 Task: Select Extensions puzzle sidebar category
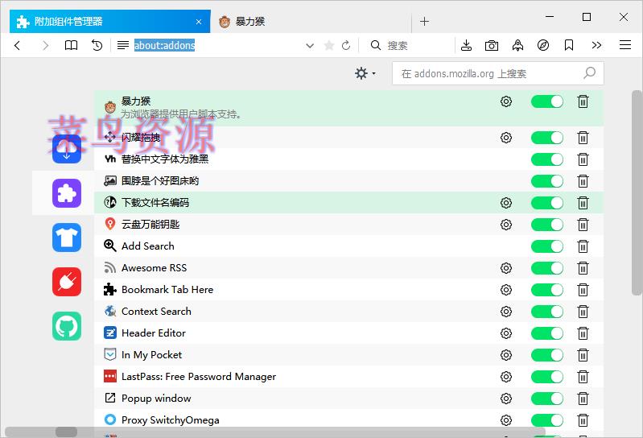tap(67, 193)
